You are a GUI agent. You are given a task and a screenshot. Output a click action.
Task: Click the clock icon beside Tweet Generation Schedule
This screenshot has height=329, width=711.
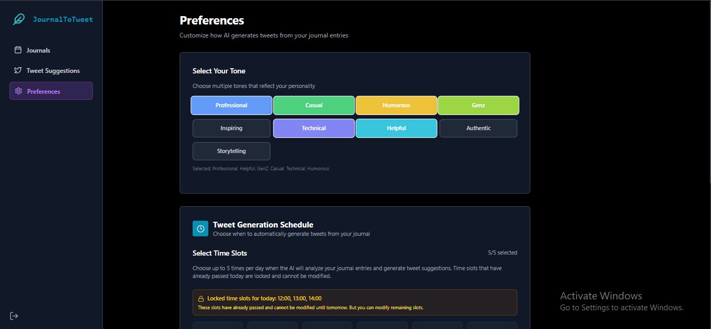[200, 229]
